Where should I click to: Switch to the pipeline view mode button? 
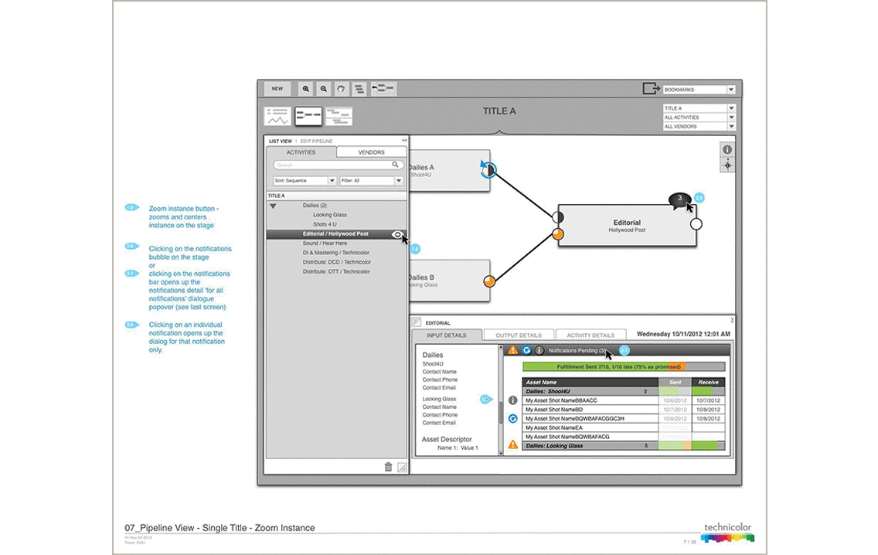coord(308,116)
